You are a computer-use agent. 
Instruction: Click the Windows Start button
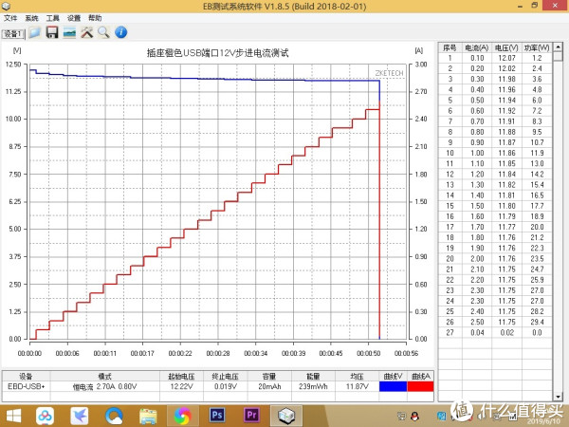(x=13, y=415)
